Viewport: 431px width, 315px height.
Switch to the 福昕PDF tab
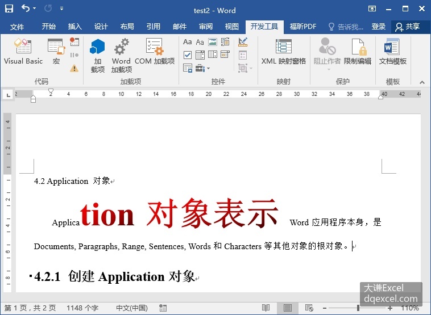click(x=303, y=27)
